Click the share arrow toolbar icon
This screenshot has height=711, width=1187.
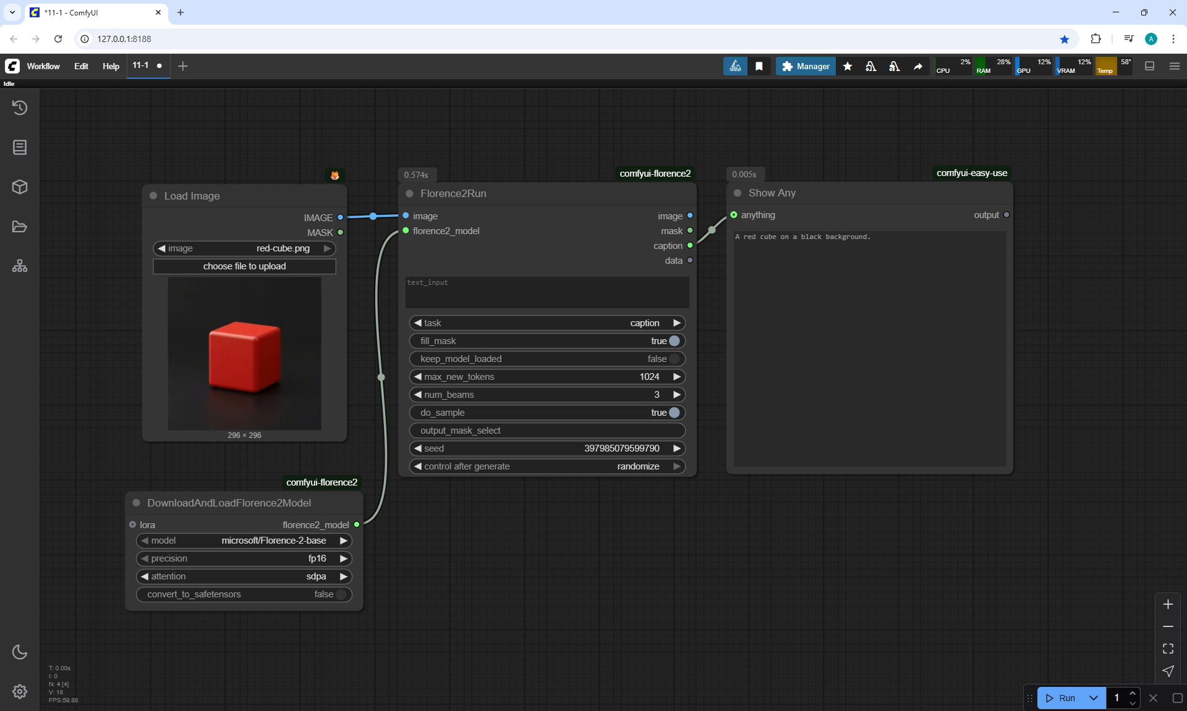[x=918, y=66]
